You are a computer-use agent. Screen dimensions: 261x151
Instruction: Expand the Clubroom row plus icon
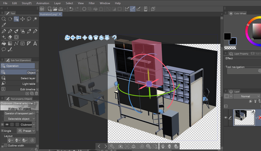coord(2,125)
